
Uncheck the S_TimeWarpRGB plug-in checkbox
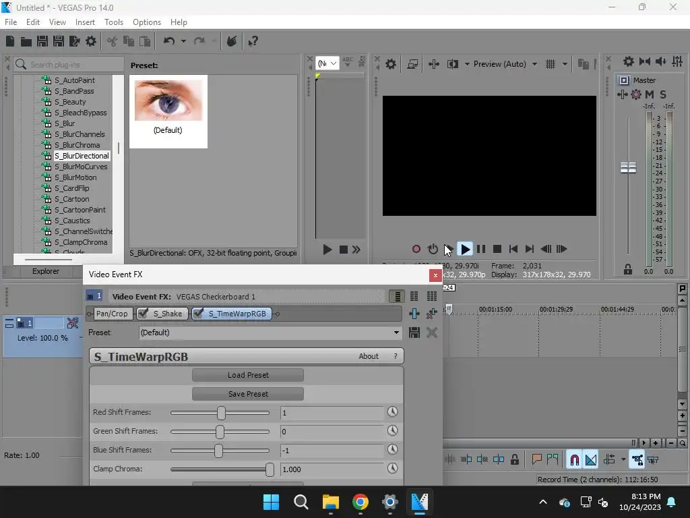coord(198,313)
